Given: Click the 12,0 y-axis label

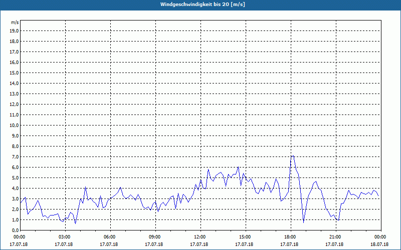Looking at the screenshot, I should click(14, 104).
